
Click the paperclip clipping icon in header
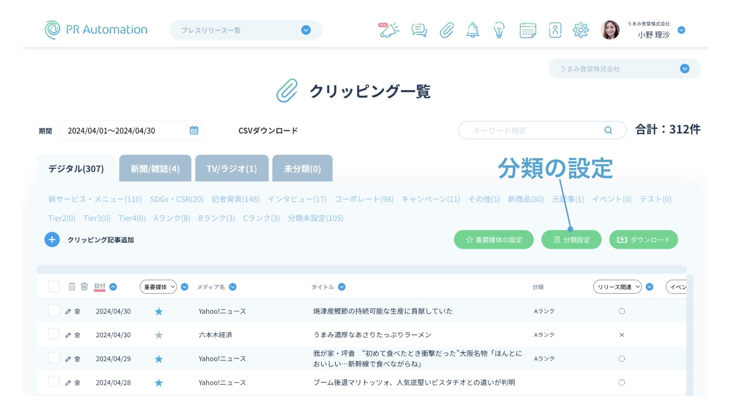click(446, 30)
